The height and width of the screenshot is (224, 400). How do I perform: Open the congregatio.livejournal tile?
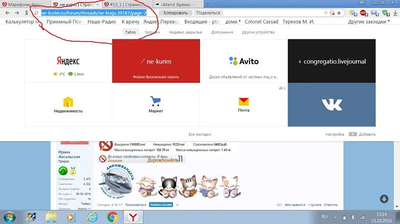(331, 61)
